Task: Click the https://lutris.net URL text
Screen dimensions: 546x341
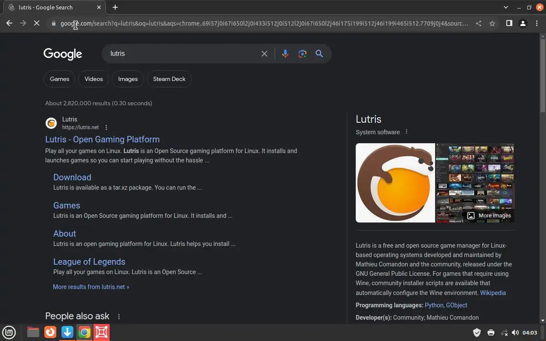Action: pyautogui.click(x=80, y=127)
